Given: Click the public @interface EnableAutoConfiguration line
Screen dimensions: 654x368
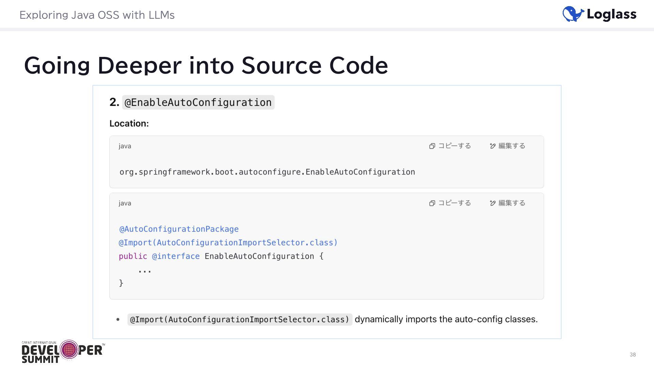Looking at the screenshot, I should (221, 256).
